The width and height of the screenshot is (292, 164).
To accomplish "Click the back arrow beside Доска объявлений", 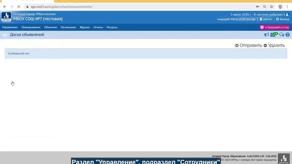I will (5, 35).
